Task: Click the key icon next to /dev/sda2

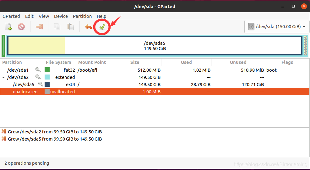Action: click(38, 77)
